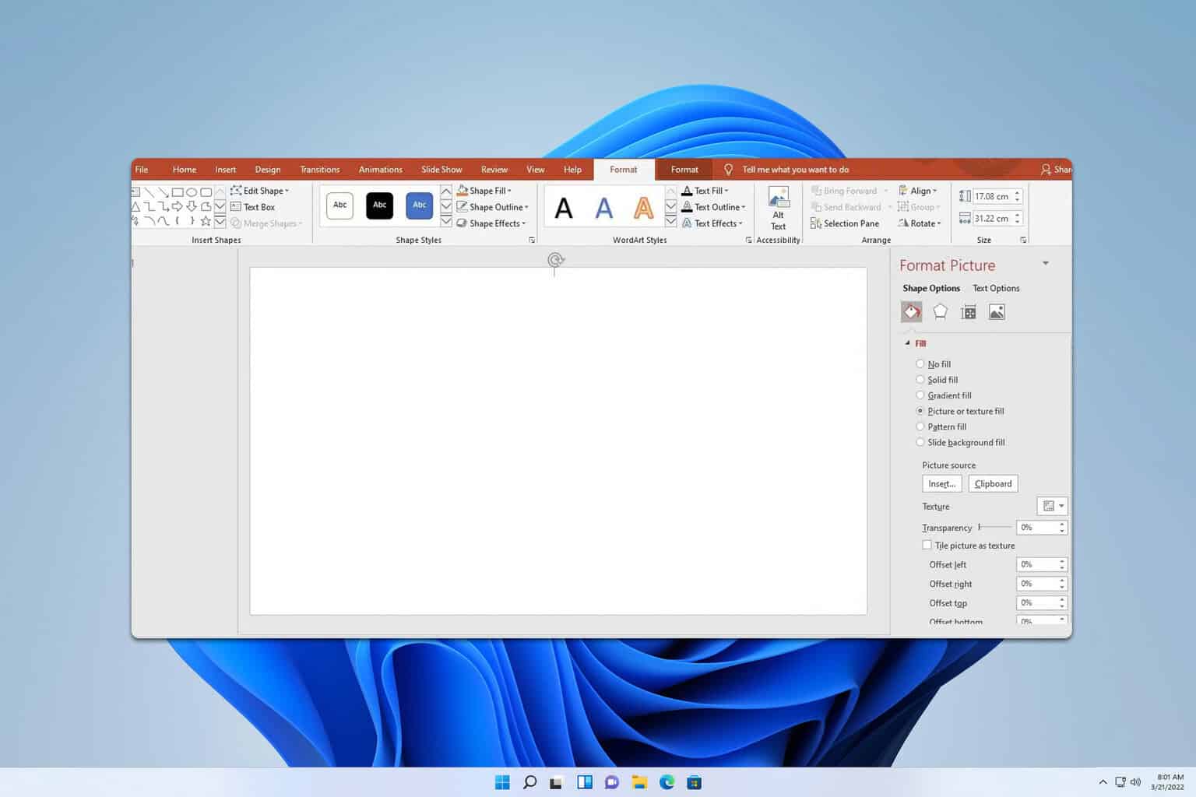This screenshot has height=797, width=1196.
Task: Click the Insert... picture source button
Action: (942, 483)
